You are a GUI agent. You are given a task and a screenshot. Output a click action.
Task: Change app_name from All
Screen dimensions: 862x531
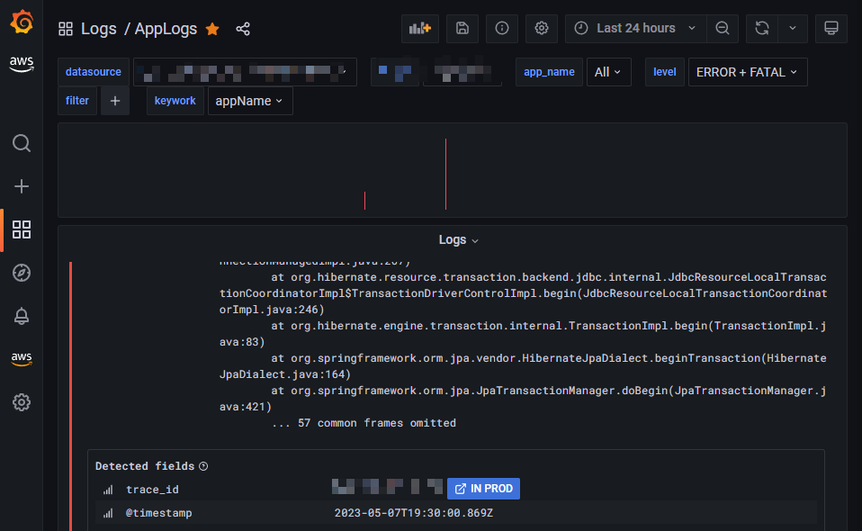(609, 71)
